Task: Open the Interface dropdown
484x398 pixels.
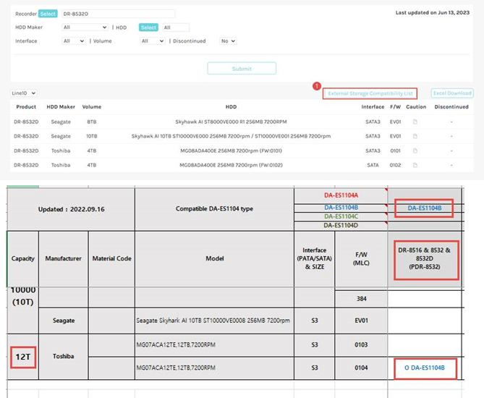Action: click(x=74, y=41)
